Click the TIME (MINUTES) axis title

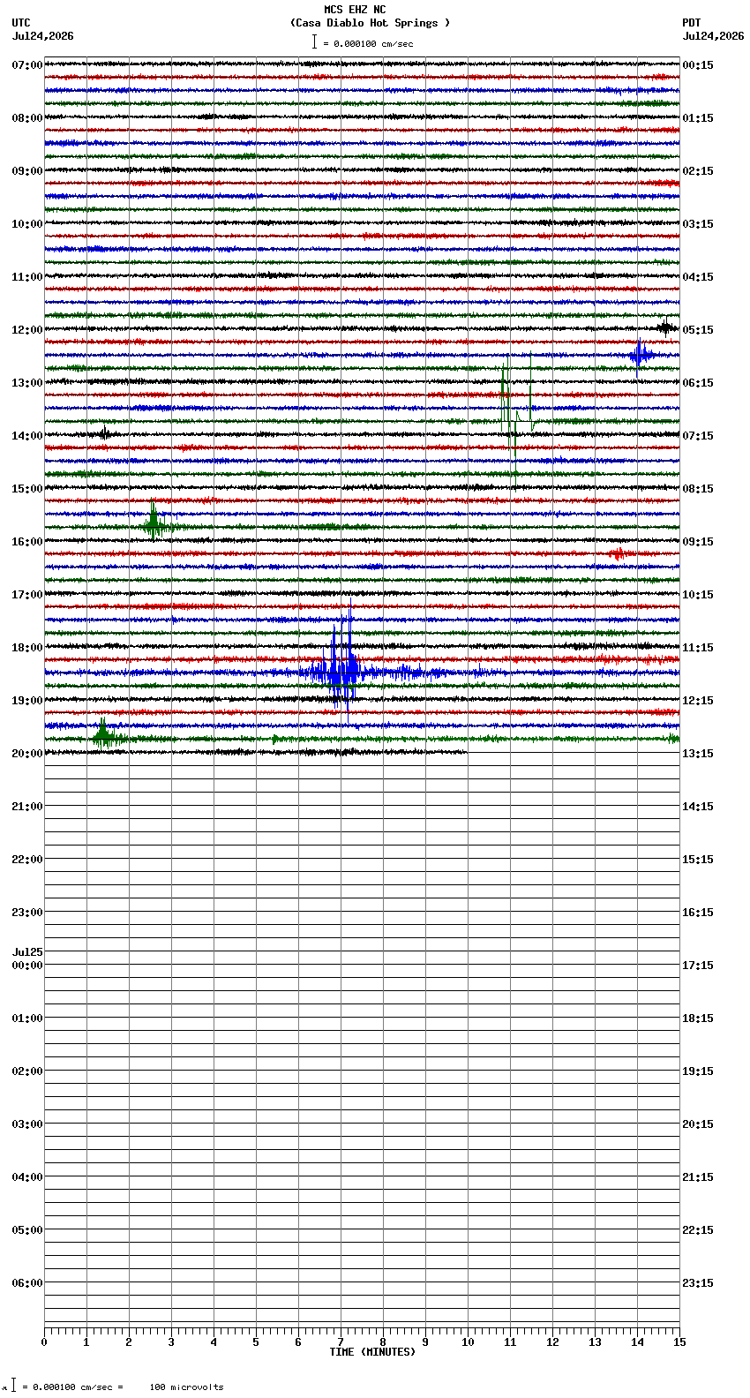(372, 1352)
